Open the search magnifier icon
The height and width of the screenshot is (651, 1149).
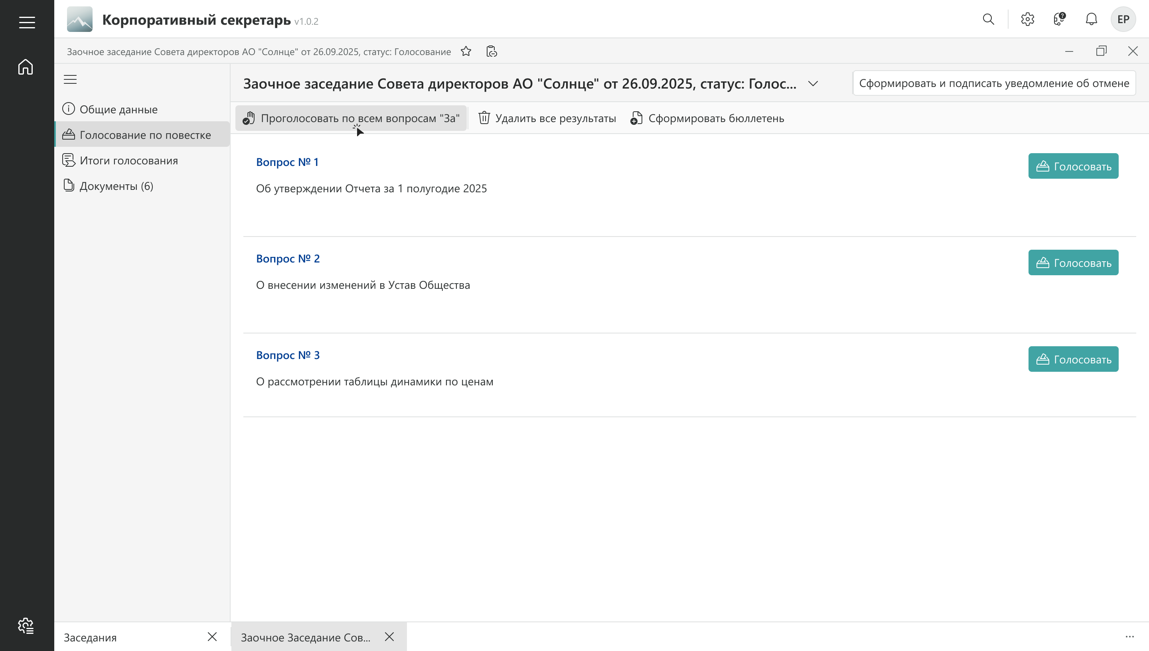[x=988, y=19]
